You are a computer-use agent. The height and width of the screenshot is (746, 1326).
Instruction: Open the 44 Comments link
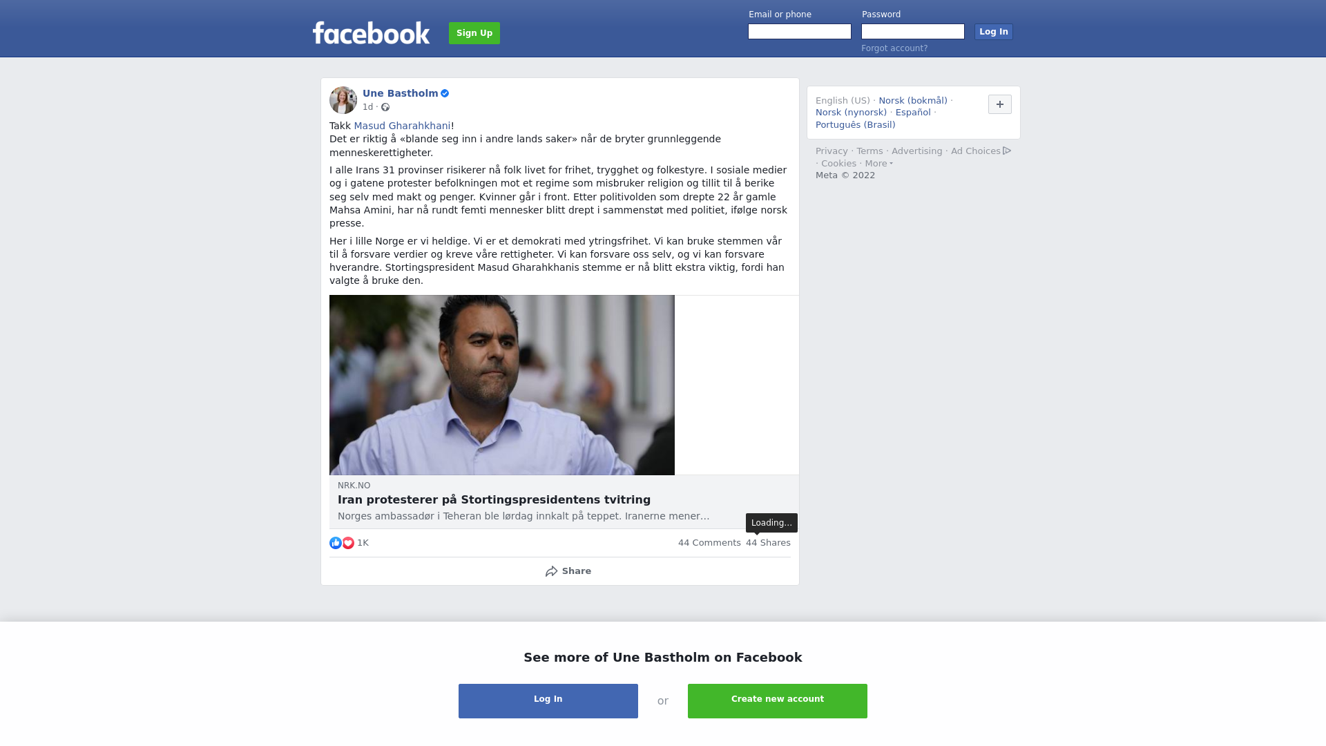coord(709,543)
